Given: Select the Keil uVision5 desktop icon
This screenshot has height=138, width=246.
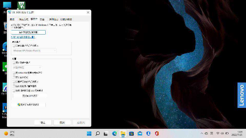Looking at the screenshot, I should click(21, 6).
